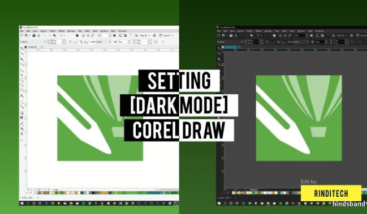
Task: Select the Crop tool in the light window
Action: tap(22, 59)
